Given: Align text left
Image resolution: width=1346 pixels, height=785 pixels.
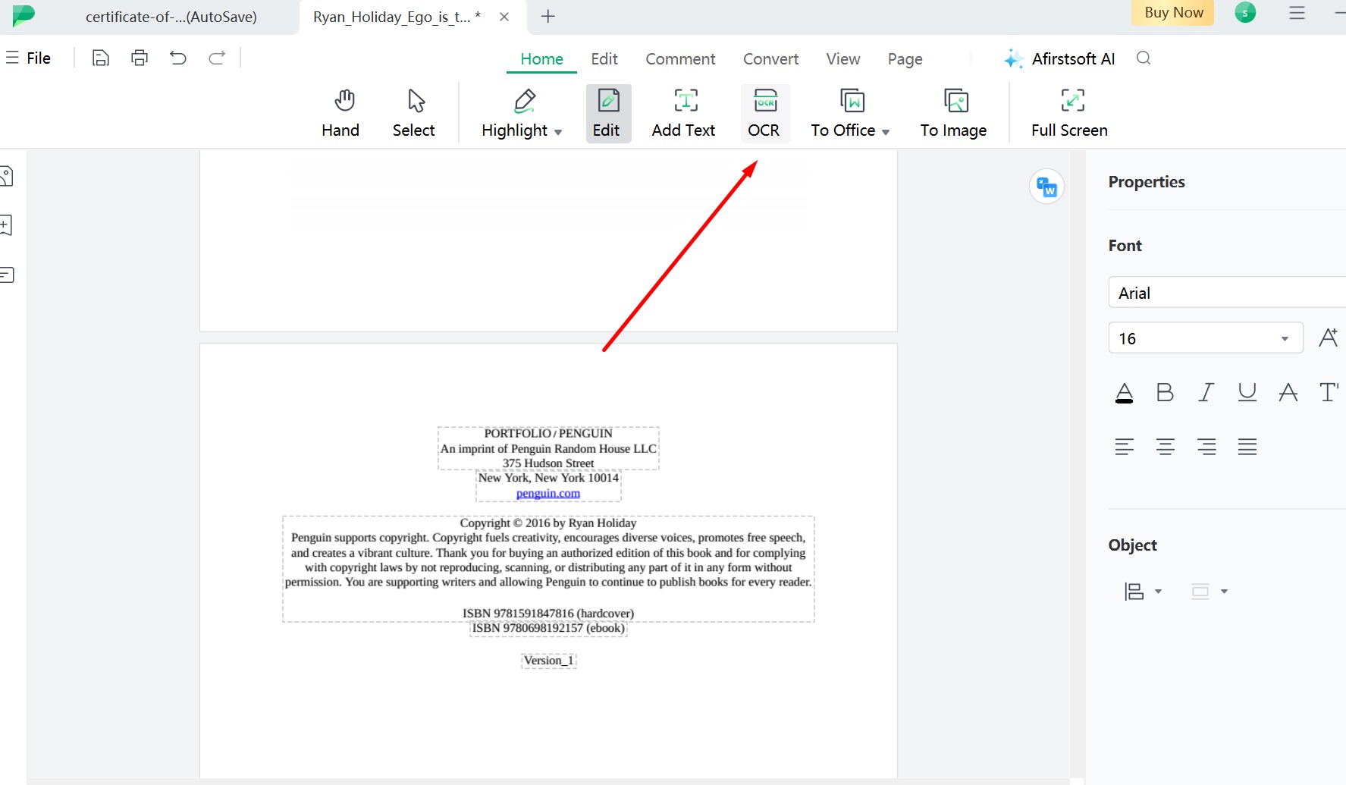Looking at the screenshot, I should [1125, 447].
